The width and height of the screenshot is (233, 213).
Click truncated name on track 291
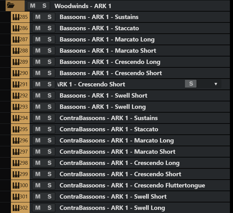(x=91, y=85)
